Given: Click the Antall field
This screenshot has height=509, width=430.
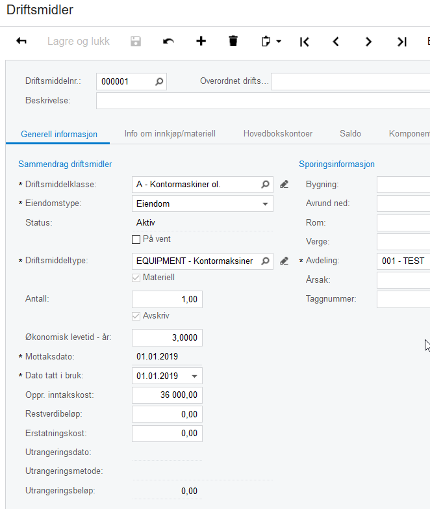Looking at the screenshot, I should (167, 299).
